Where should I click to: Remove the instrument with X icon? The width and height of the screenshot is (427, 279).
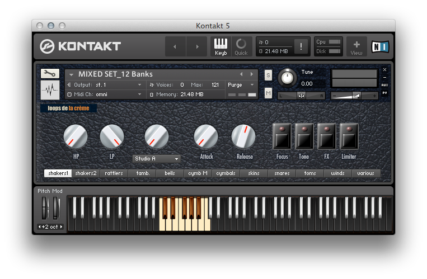384,70
